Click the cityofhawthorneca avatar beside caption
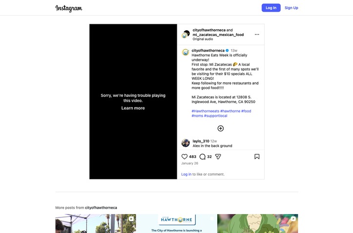 click(x=186, y=52)
